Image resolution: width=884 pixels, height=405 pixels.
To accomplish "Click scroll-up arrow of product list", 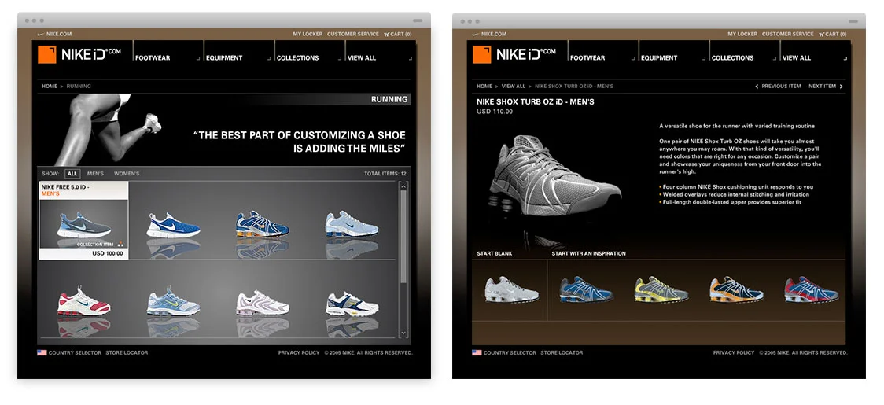I will 403,186.
